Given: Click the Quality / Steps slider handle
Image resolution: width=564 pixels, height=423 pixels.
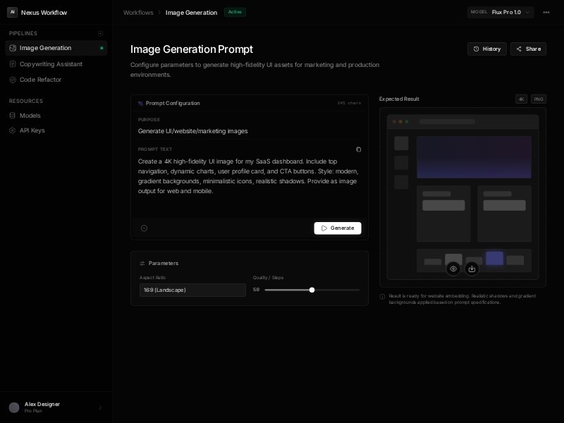Looking at the screenshot, I should tap(312, 290).
